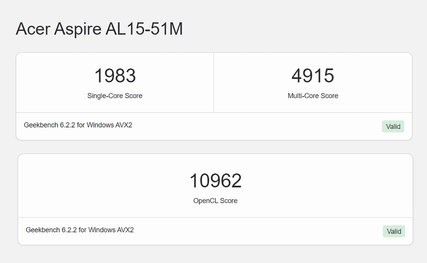The height and width of the screenshot is (263, 427).
Task: Click the Valid badge on the CPU result
Action: (x=393, y=126)
